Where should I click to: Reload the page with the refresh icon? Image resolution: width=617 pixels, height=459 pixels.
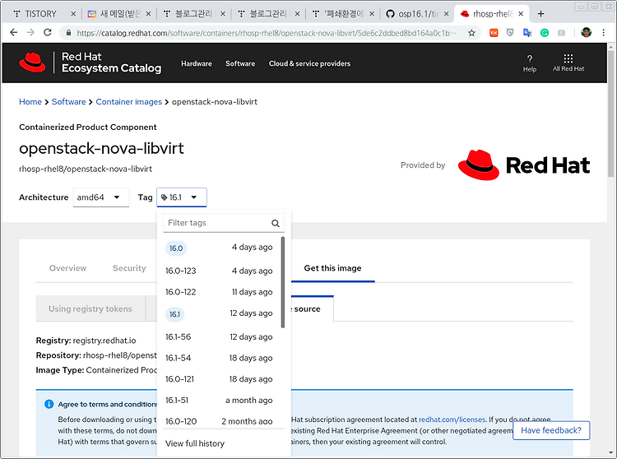(x=48, y=33)
